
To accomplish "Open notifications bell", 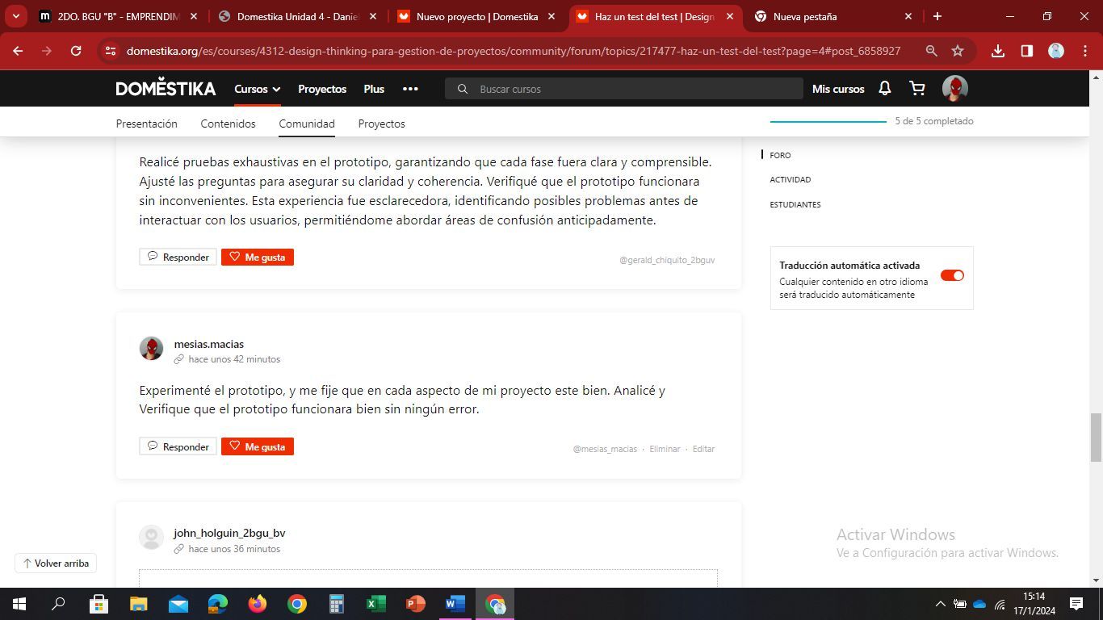I will (885, 89).
